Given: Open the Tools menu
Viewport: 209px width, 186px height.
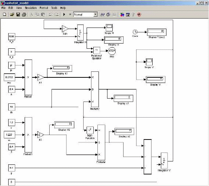Looking at the screenshot, I should [x=54, y=8].
